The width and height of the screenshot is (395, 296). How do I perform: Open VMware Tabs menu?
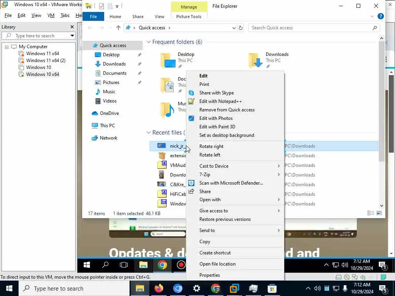point(65,15)
